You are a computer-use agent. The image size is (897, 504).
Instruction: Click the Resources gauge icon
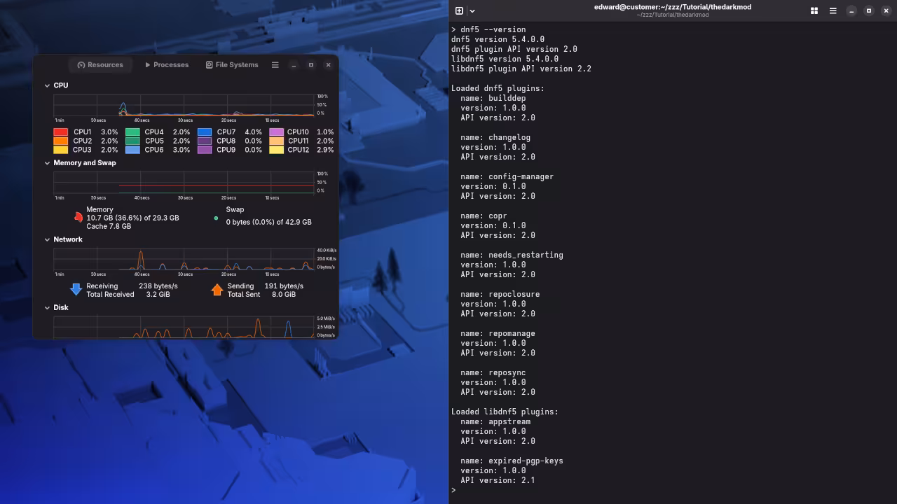pyautogui.click(x=82, y=64)
